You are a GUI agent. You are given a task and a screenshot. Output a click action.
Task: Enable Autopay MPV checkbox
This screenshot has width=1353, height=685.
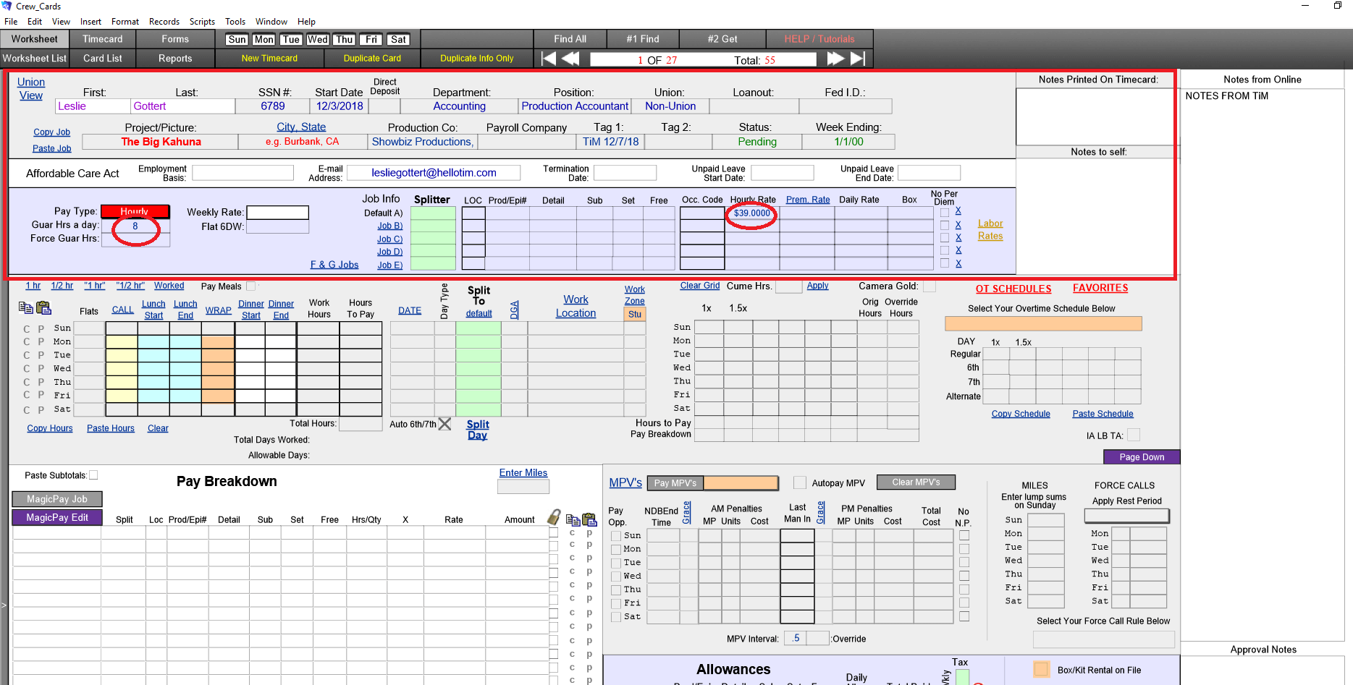(x=799, y=482)
